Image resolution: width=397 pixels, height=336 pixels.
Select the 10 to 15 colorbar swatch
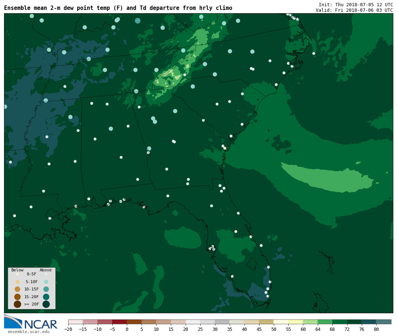tap(164, 322)
